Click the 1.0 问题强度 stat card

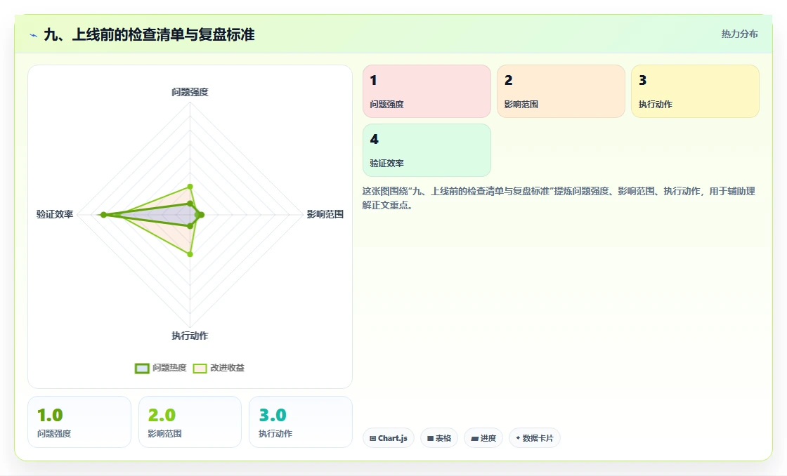[x=79, y=422]
